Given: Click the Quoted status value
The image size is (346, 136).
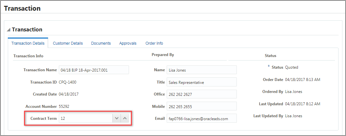Looking at the screenshot, I should tap(291, 67).
